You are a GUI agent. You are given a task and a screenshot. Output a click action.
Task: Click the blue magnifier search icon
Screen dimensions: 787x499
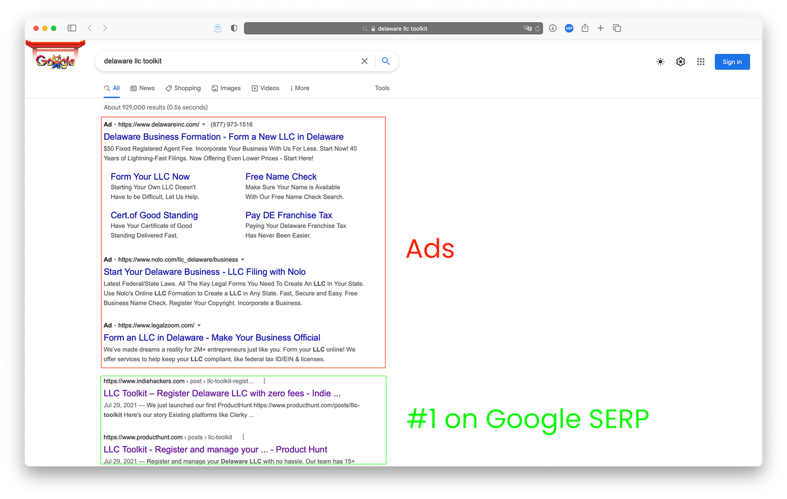tap(386, 61)
